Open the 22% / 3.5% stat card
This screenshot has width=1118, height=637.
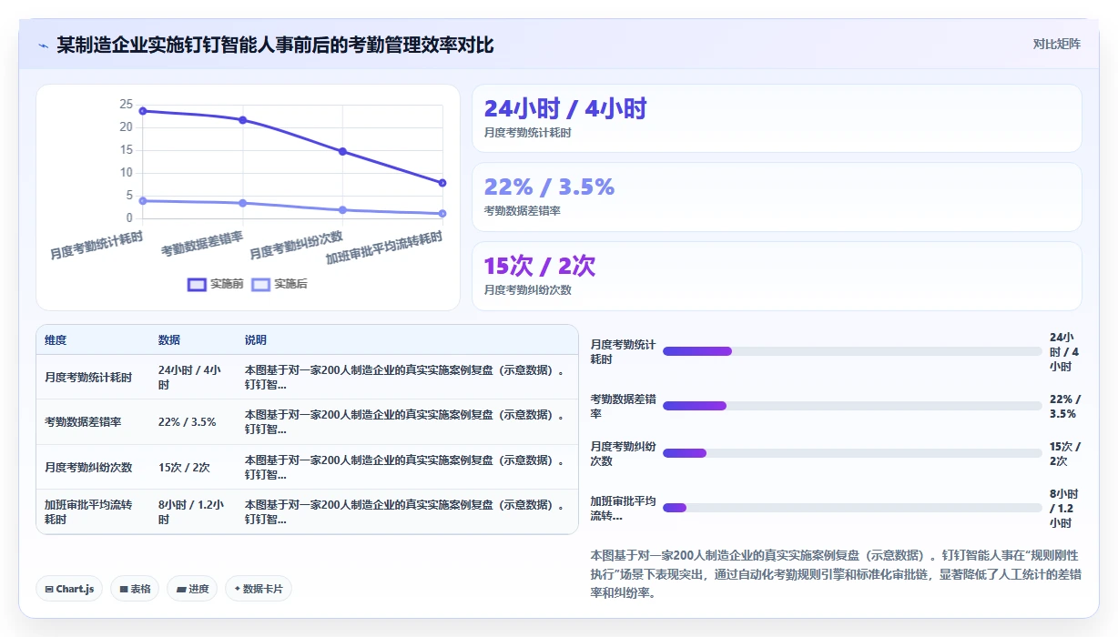coord(777,197)
